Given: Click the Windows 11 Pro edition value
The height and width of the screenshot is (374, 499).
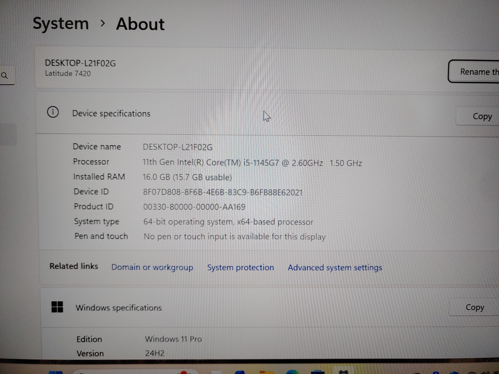Looking at the screenshot, I should pyautogui.click(x=173, y=339).
